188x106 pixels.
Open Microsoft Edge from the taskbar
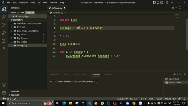coord(64,103)
